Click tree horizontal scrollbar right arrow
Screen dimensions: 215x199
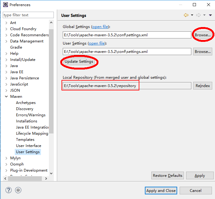point(46,179)
